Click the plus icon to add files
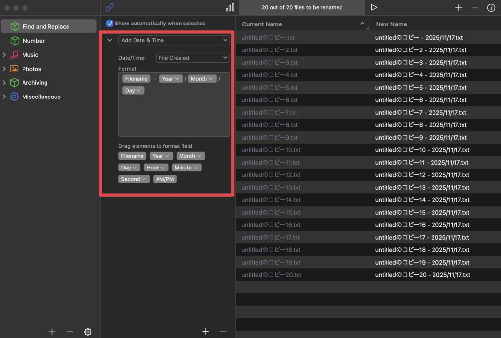This screenshot has height=338, width=501. coord(458,7)
